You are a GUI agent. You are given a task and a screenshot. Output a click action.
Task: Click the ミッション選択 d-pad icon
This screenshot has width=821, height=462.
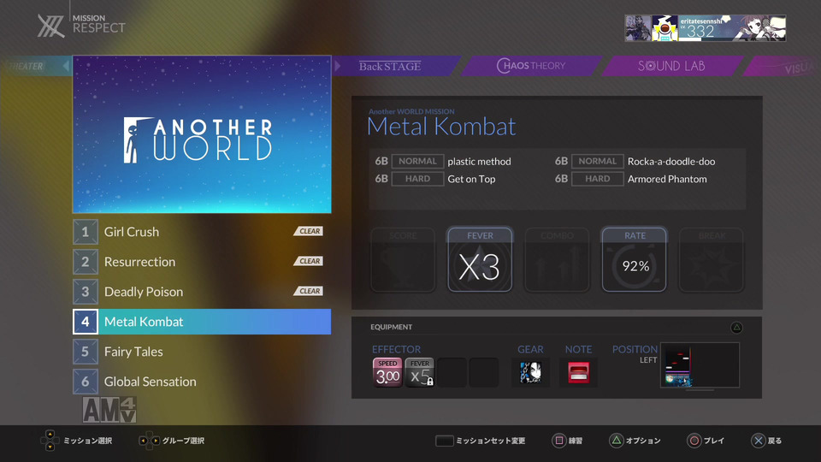pyautogui.click(x=50, y=441)
